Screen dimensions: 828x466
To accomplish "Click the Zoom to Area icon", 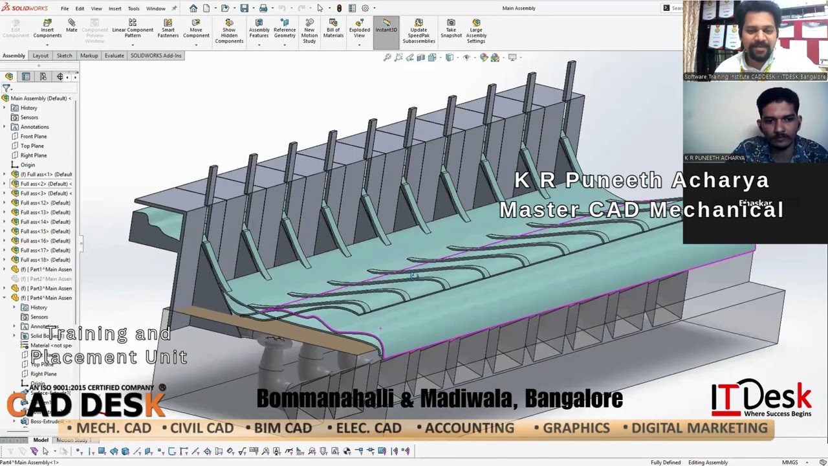I will [398, 58].
